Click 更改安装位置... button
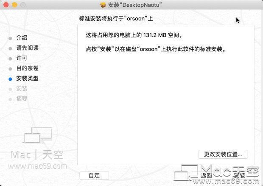Screen dimensions: 263x186 tap(223, 154)
